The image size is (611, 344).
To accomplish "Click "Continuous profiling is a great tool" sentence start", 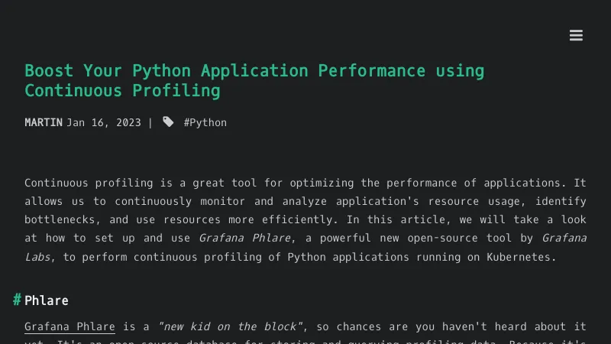I will [x=121, y=183].
